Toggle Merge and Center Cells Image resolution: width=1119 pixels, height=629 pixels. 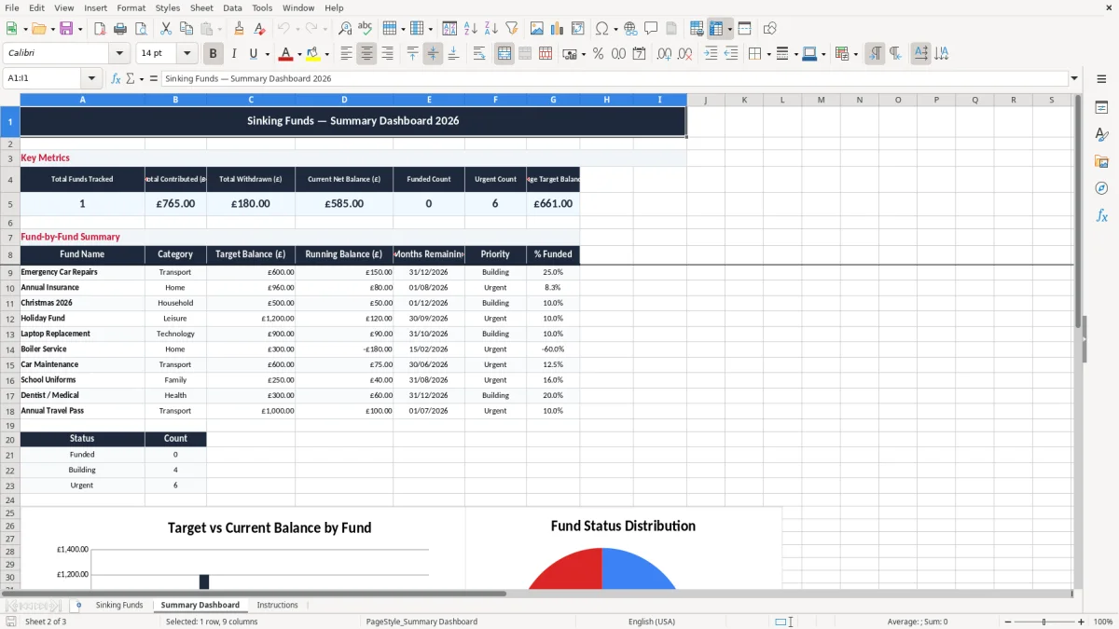504,54
